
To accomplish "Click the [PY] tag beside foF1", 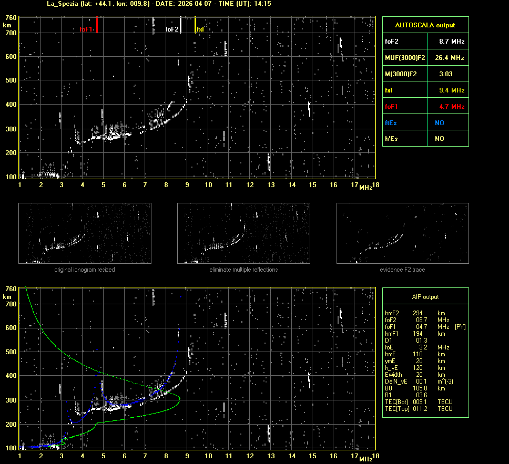I will point(460,326).
